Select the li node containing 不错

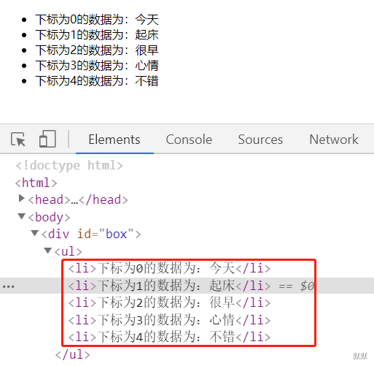coord(169,337)
